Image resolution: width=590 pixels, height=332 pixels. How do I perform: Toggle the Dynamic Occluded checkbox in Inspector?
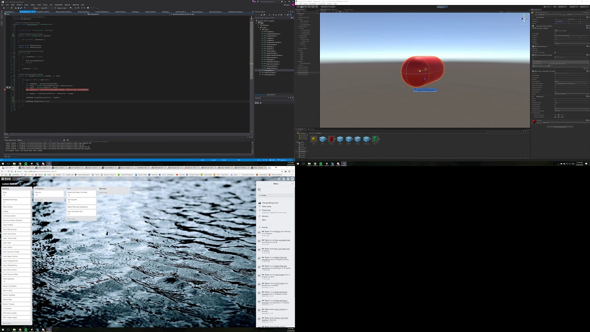pos(555,53)
